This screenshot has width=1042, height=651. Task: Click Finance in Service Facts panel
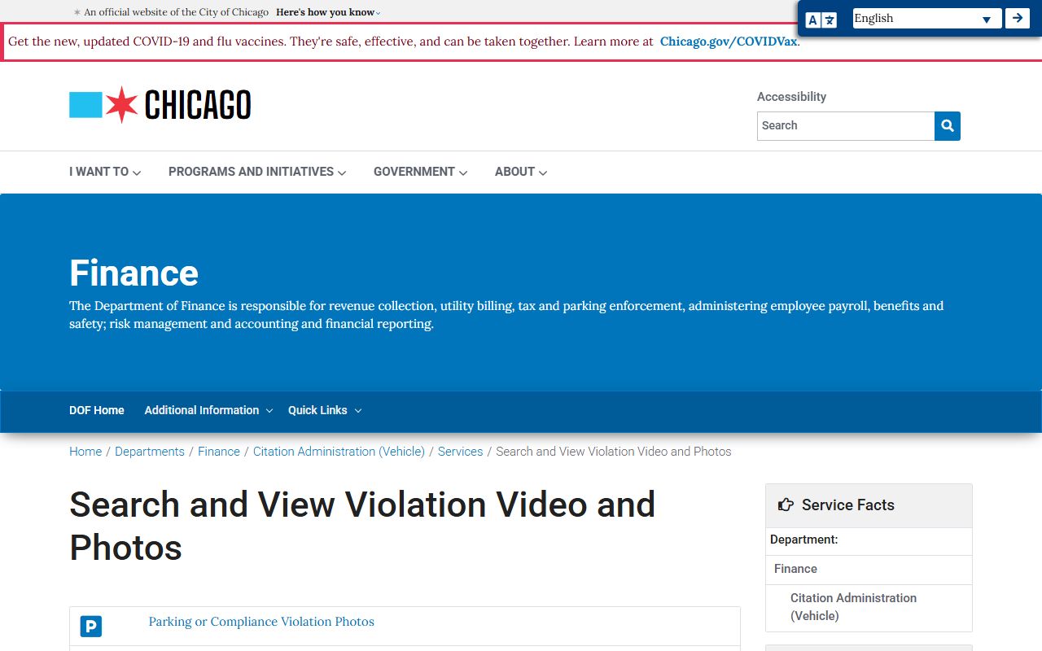point(795,569)
